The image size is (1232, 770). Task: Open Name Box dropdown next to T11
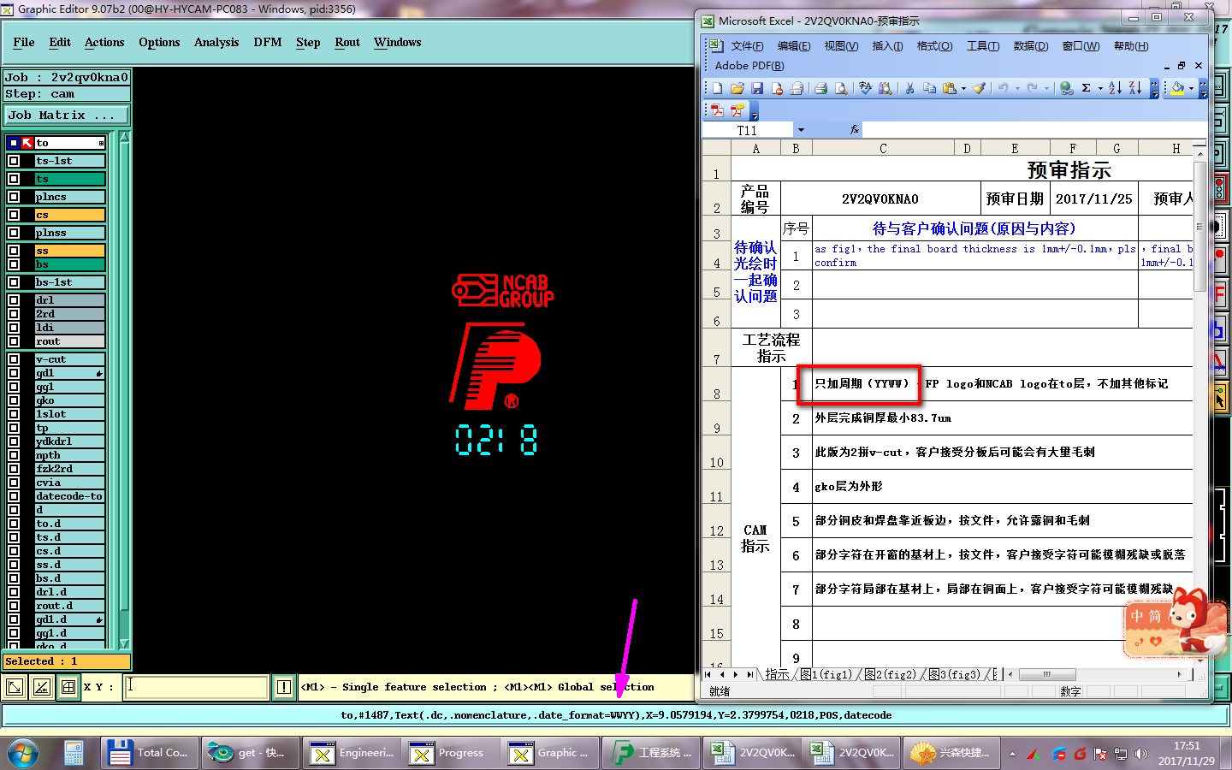801,130
